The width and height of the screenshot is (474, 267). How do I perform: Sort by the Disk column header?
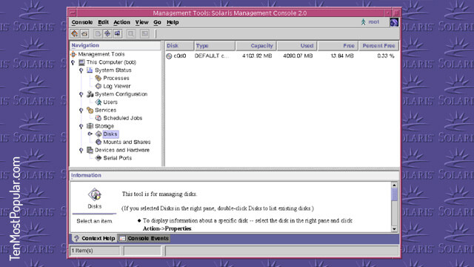[179, 46]
